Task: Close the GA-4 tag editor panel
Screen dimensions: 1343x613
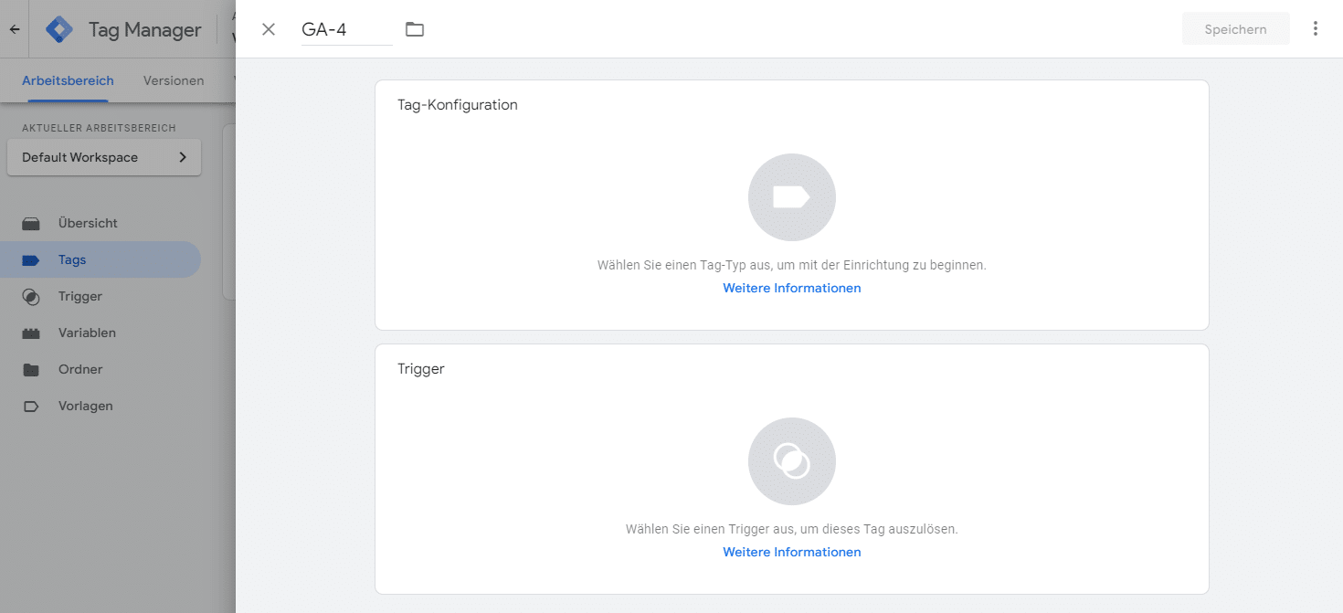Action: [x=269, y=29]
